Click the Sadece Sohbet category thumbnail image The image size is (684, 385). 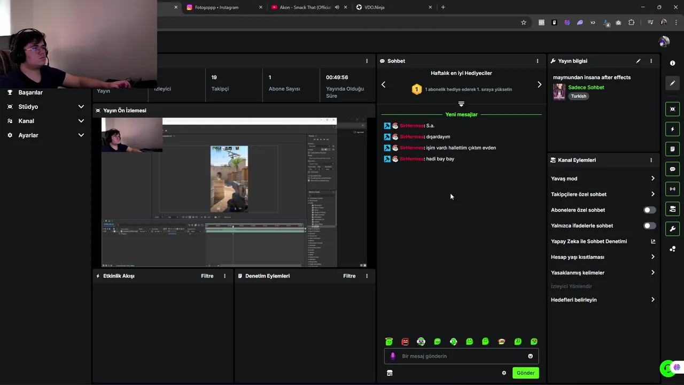559,91
